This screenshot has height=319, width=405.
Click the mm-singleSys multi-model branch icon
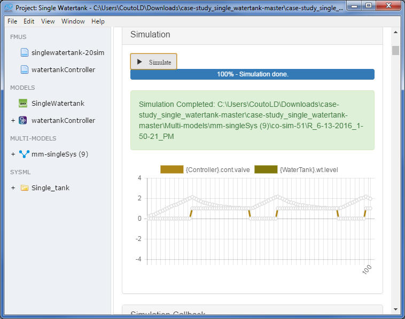coord(24,154)
